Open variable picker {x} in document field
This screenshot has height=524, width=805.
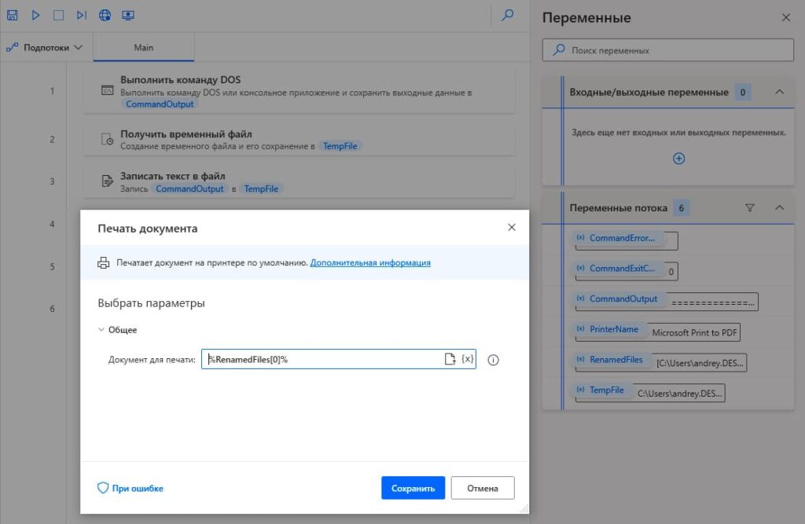[x=467, y=359]
